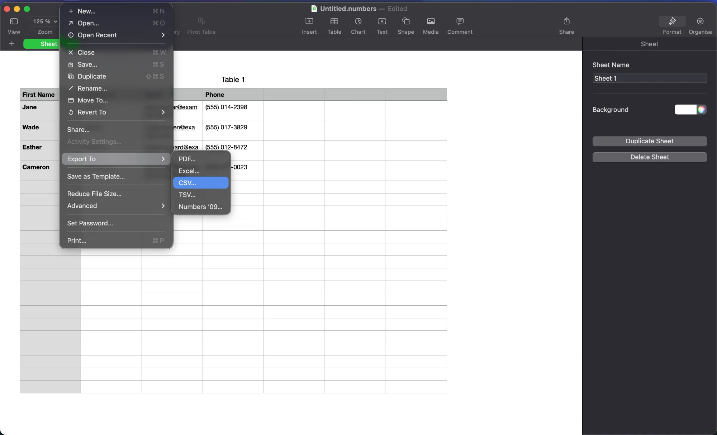Select phone cell (555) 012-8472
The width and height of the screenshot is (717, 435).
point(233,147)
